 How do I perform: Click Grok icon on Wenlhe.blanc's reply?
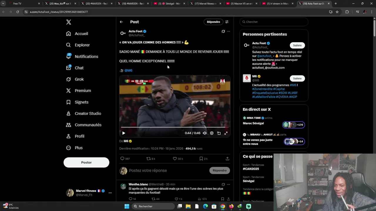coord(223,185)
